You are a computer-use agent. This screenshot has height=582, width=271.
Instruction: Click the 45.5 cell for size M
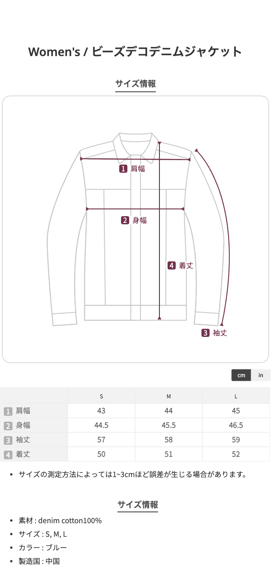pyautogui.click(x=168, y=426)
